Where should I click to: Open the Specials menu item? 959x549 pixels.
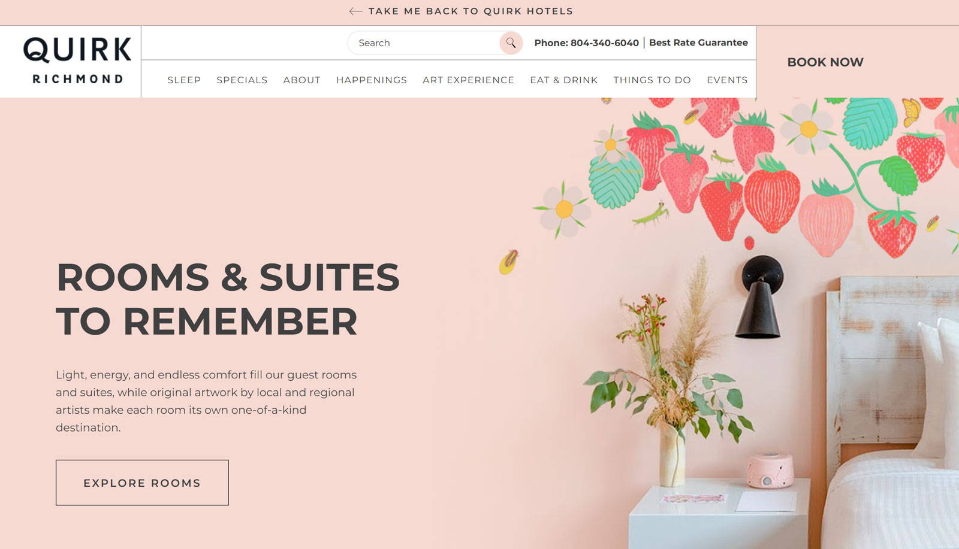pos(242,80)
